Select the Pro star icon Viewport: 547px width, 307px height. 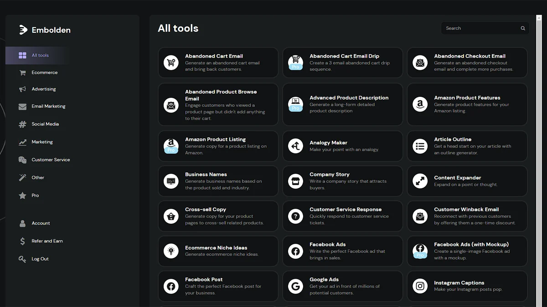coord(22,195)
